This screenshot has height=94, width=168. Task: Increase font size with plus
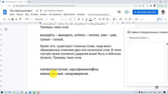[x=75, y=19]
